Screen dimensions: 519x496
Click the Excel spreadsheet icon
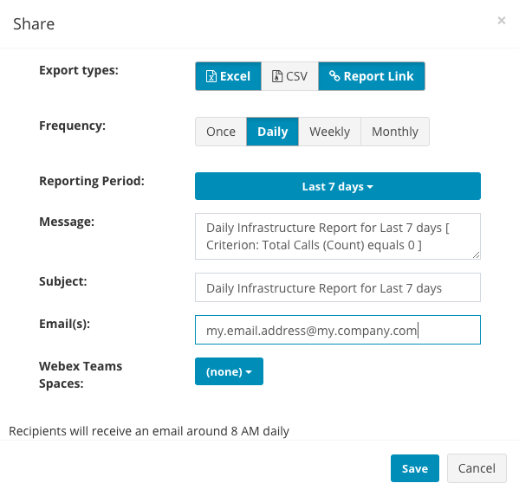tap(211, 76)
